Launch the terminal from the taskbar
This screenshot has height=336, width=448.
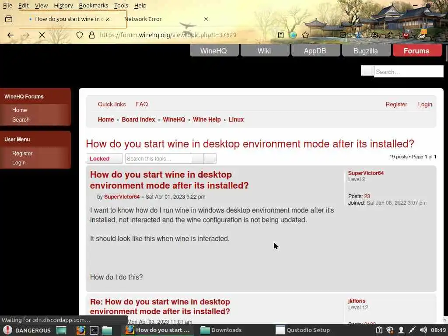[94, 330]
